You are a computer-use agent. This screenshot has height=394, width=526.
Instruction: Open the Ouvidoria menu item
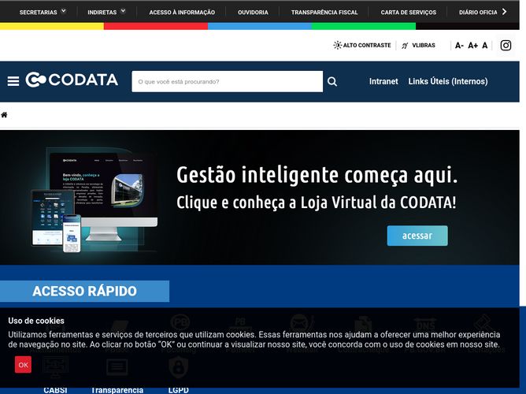click(x=253, y=13)
